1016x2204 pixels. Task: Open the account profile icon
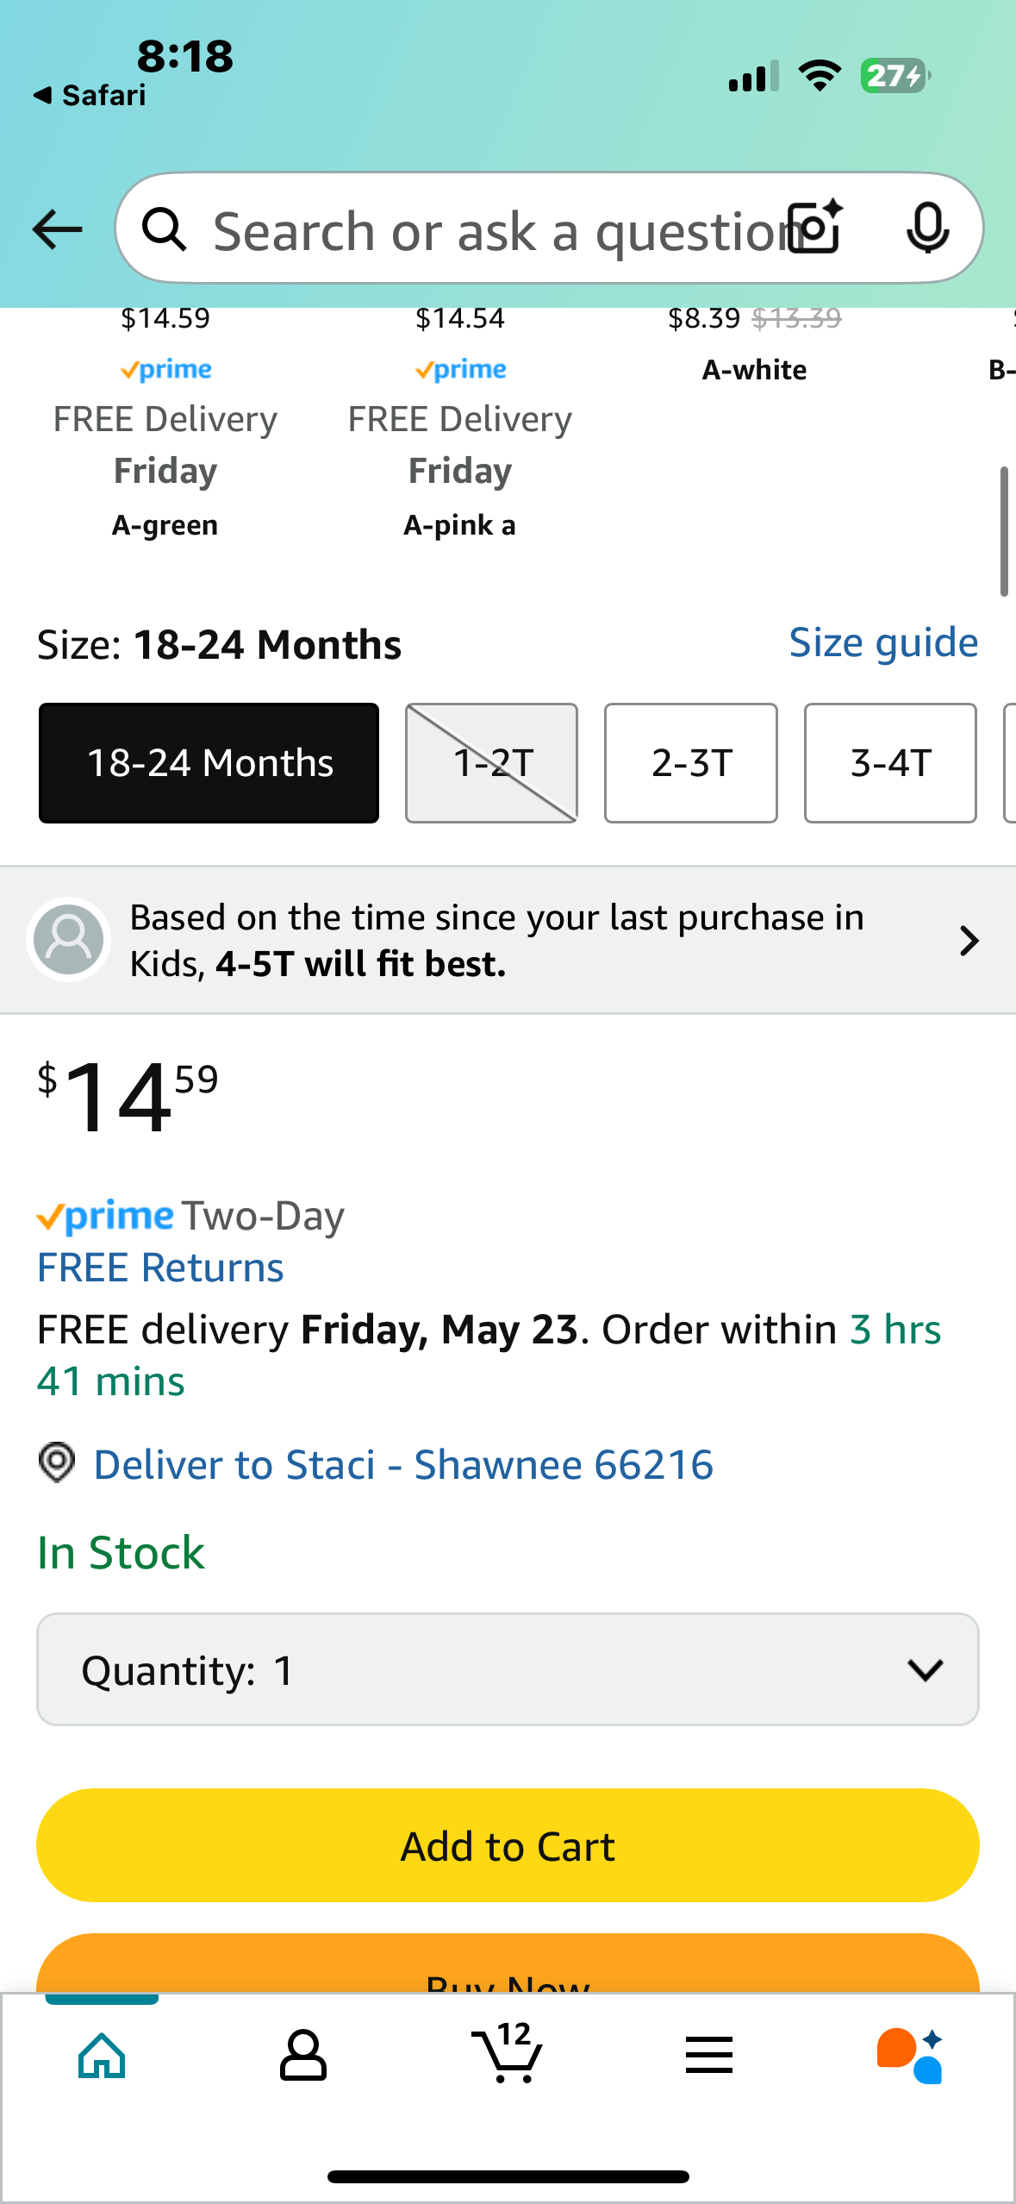point(303,2057)
